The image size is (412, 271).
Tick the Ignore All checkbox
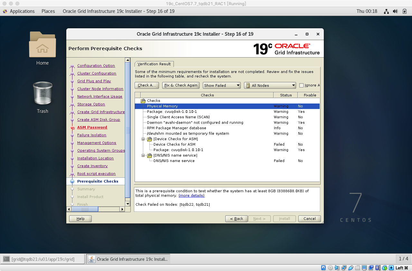301,85
